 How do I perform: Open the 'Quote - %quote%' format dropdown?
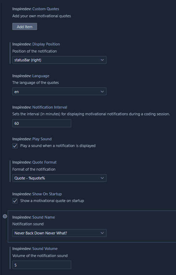click(x=59, y=178)
